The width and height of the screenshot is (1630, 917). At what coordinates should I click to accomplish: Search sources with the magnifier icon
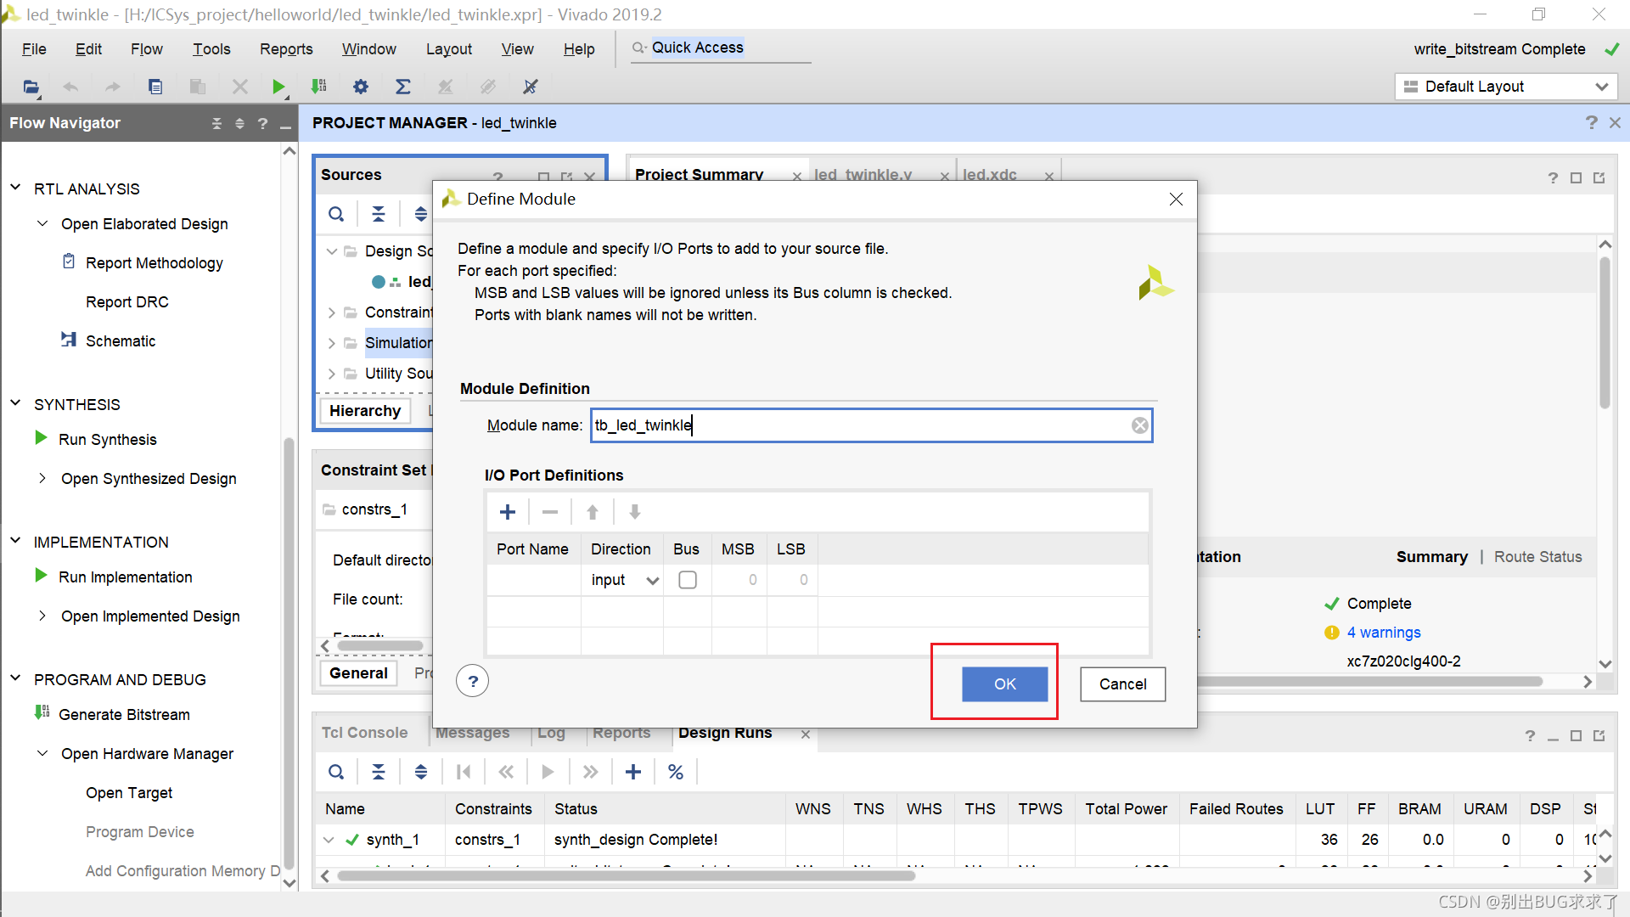(336, 214)
